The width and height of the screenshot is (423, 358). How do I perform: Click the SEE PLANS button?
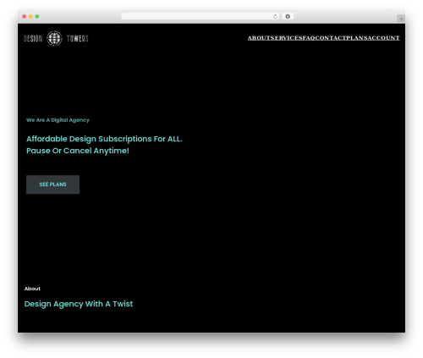point(52,185)
